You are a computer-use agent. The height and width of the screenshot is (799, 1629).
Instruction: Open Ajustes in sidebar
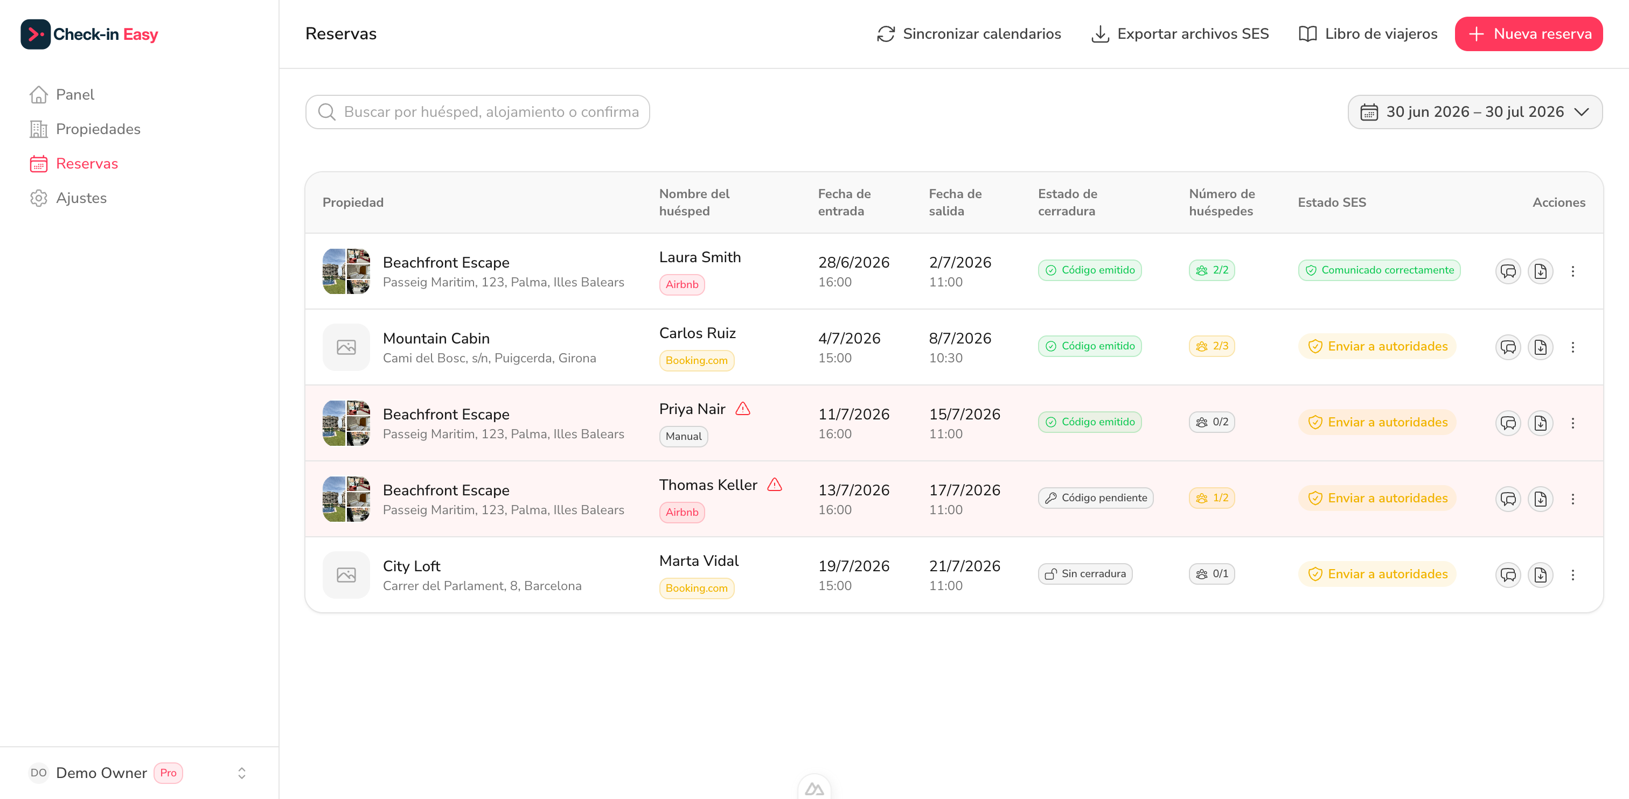click(x=68, y=198)
